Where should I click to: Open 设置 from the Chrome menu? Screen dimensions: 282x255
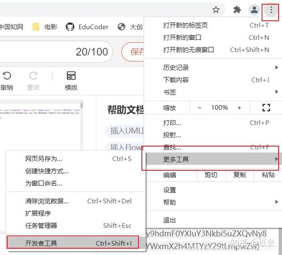[213, 190]
